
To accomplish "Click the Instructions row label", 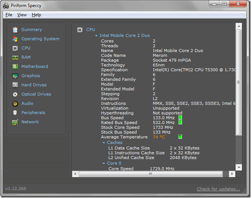I will click(x=113, y=104).
